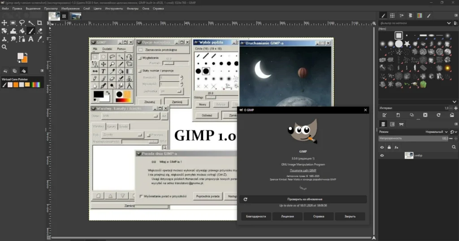Open the Images tab in toolbox dock
Screen dimensions: 459x241
pyautogui.click(x=15, y=71)
